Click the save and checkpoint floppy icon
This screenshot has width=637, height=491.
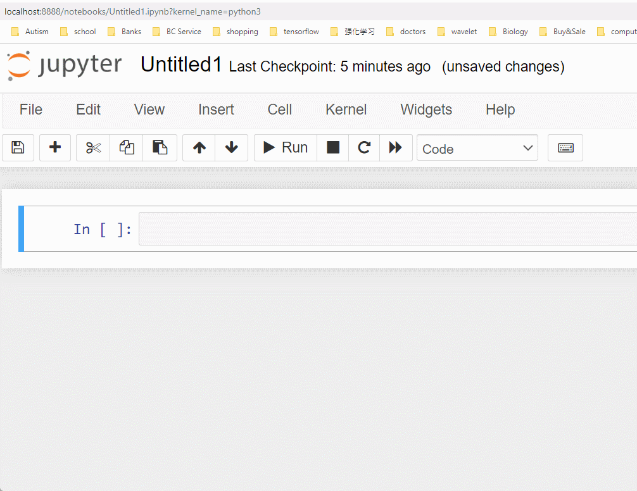pyautogui.click(x=18, y=147)
